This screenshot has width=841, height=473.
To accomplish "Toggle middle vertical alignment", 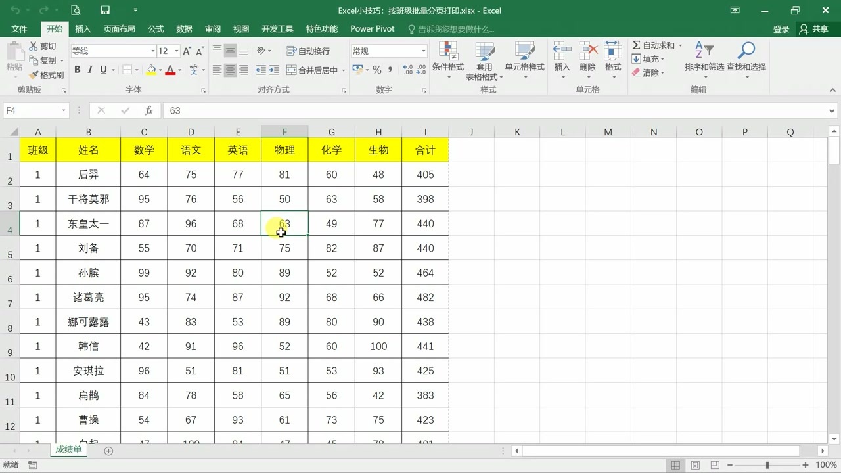I will tap(230, 51).
